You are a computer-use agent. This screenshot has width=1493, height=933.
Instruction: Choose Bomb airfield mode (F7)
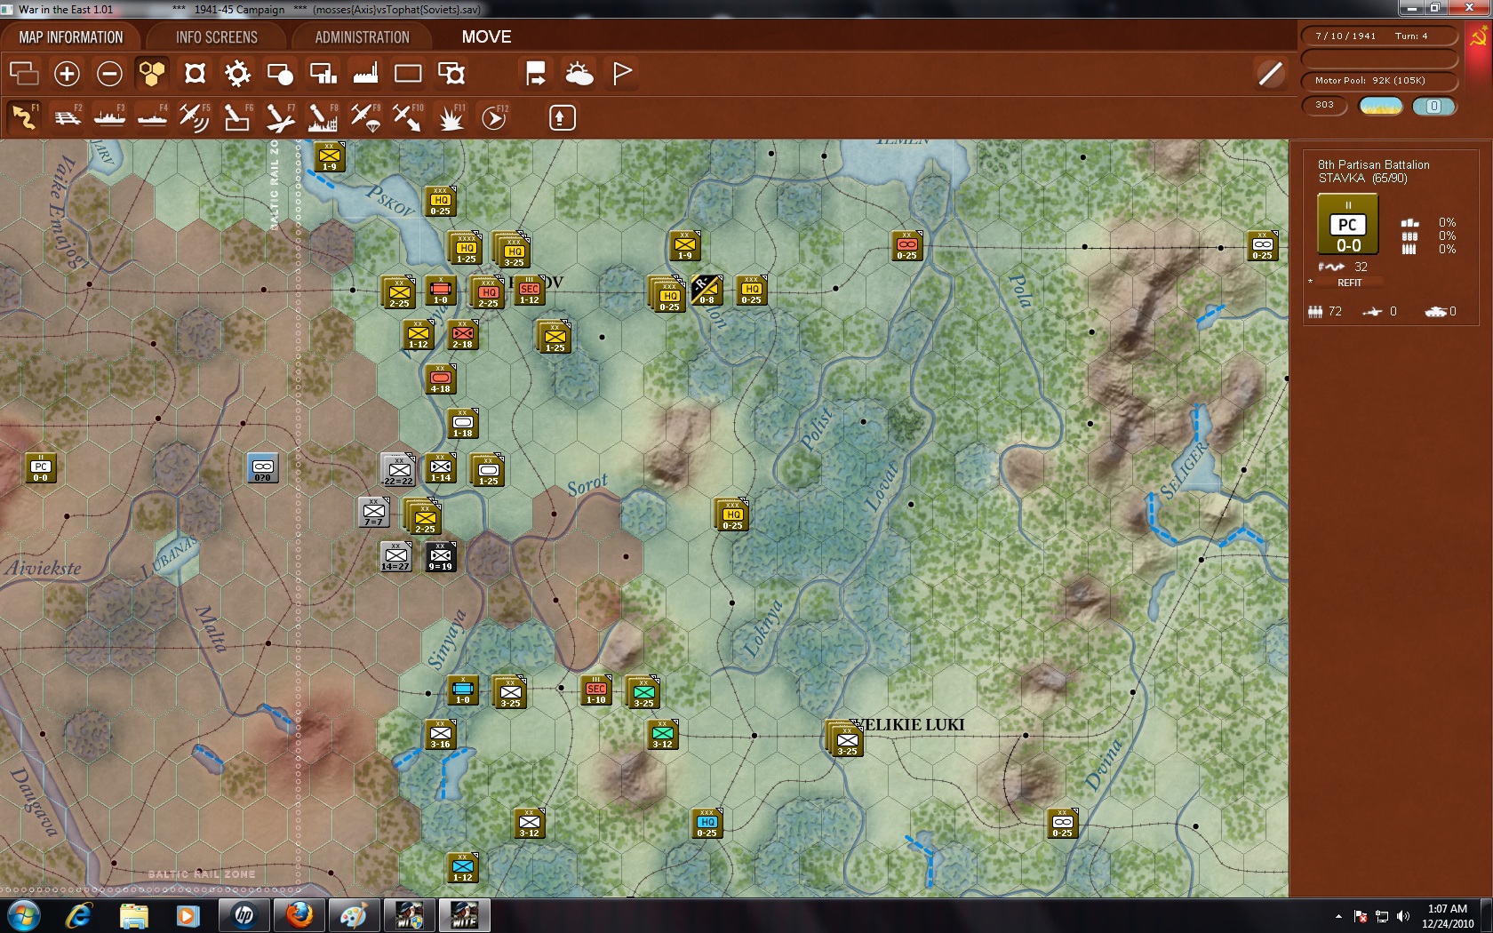click(280, 117)
